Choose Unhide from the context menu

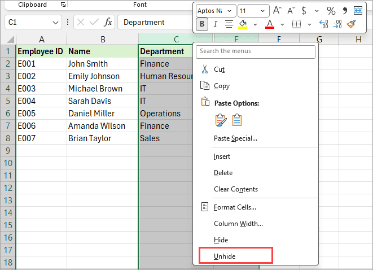click(225, 256)
